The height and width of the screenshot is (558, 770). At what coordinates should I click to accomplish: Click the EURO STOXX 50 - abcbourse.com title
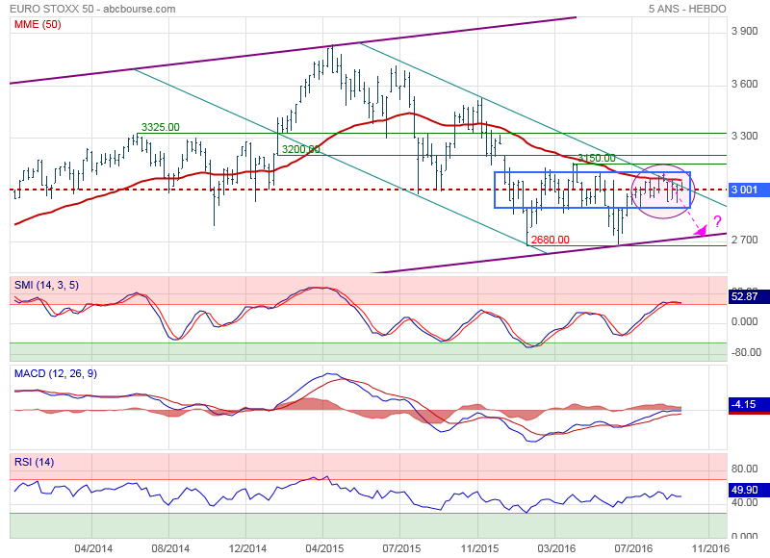click(x=92, y=9)
